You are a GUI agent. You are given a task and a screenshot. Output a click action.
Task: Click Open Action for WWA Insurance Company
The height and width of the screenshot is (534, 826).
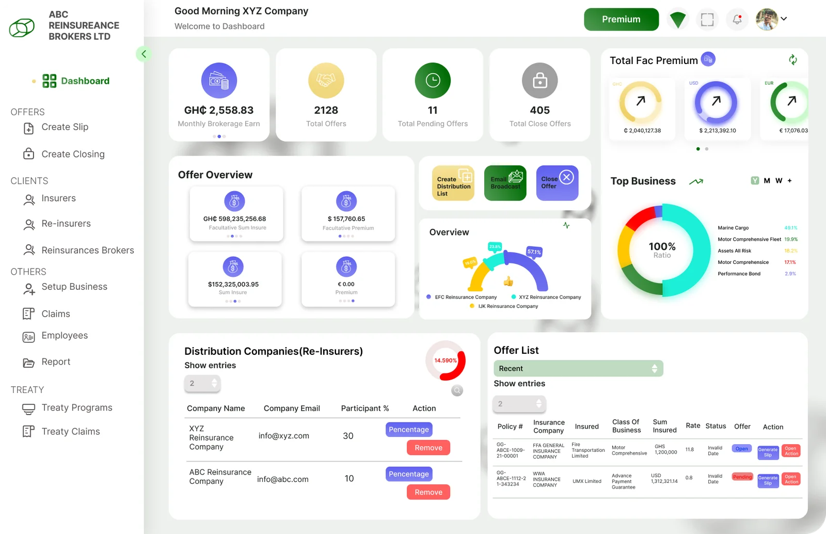(x=791, y=479)
